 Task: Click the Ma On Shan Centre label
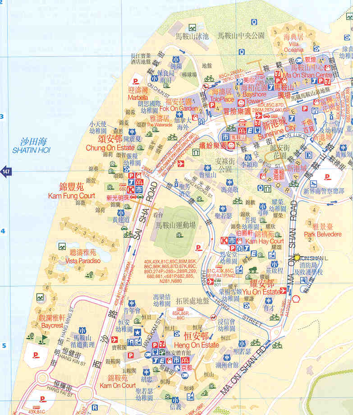pyautogui.click(x=308, y=75)
